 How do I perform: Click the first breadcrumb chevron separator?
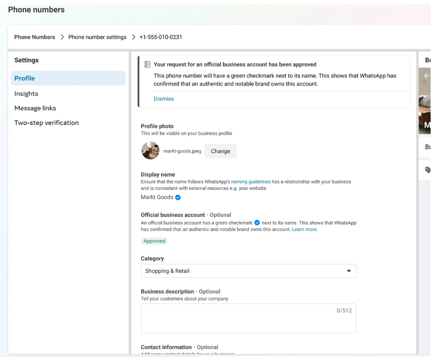pos(62,37)
